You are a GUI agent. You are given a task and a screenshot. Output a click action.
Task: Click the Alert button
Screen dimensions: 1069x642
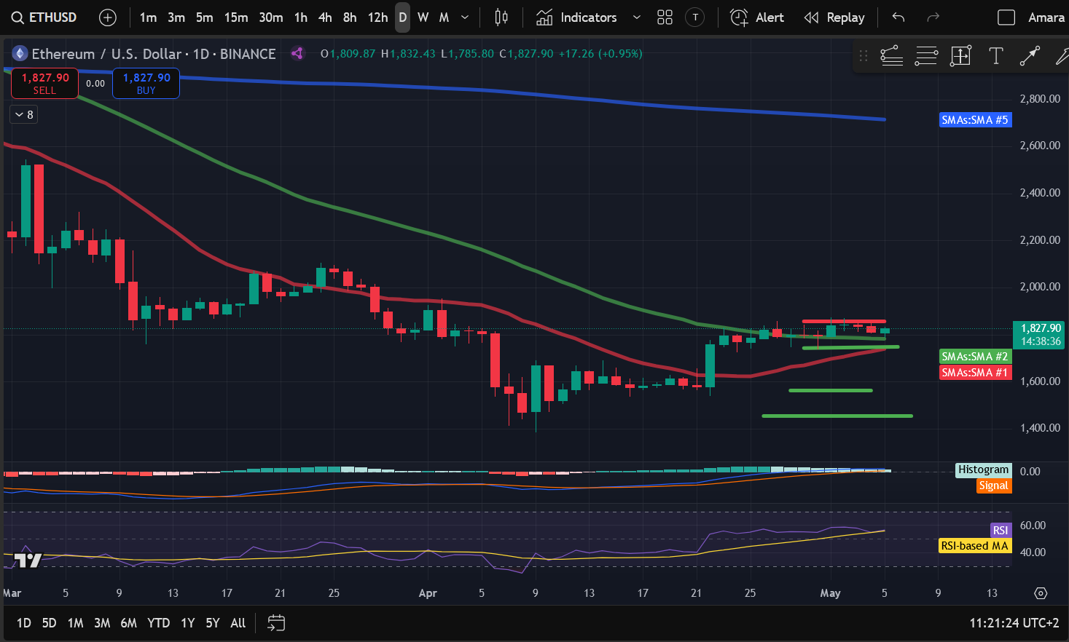point(757,17)
